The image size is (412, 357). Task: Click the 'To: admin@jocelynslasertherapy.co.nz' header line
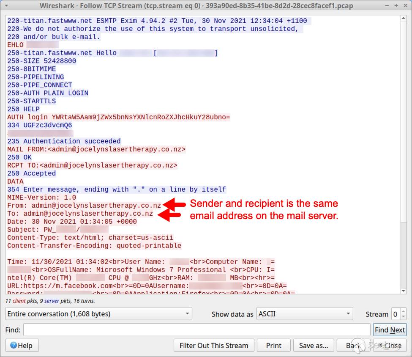80,213
